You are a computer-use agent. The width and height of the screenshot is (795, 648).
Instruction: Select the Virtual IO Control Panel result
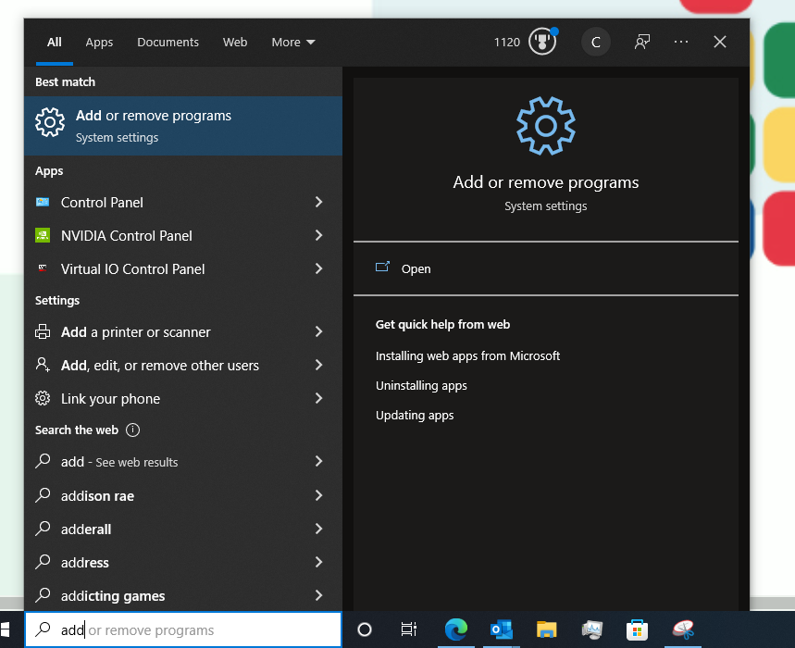[183, 268]
